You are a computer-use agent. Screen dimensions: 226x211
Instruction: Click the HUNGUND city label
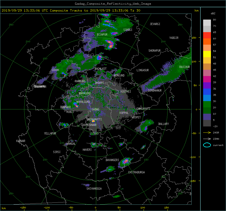[x=119, y=76]
